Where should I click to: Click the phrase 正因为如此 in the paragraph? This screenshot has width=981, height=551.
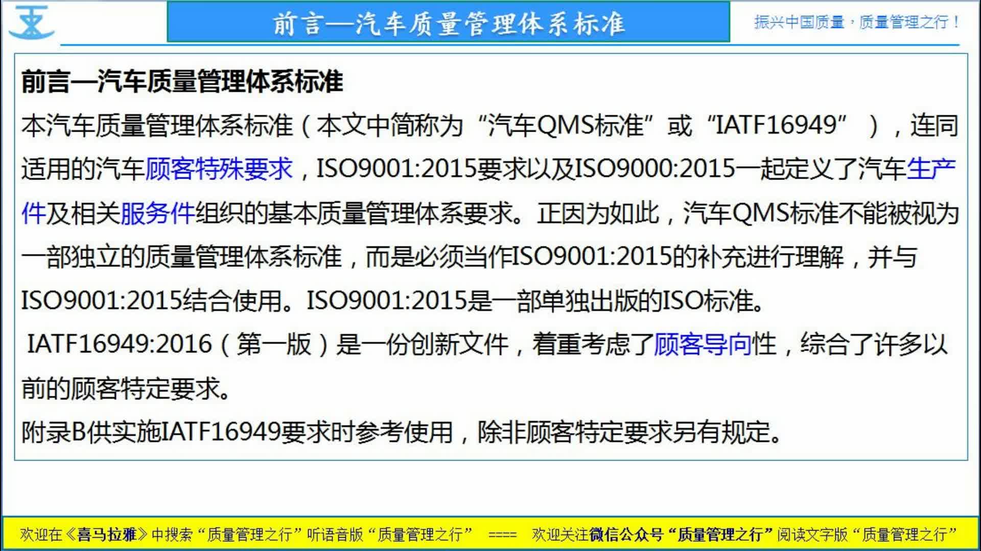[x=597, y=213]
